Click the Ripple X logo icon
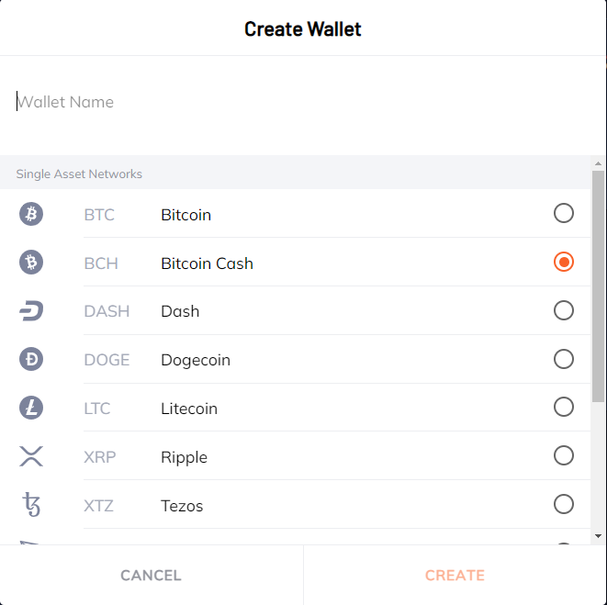 click(x=31, y=456)
